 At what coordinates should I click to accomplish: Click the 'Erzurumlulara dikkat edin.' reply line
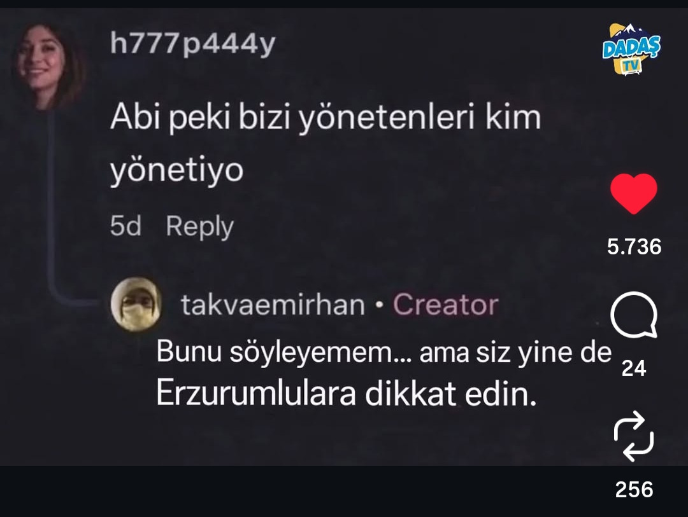[x=346, y=394]
